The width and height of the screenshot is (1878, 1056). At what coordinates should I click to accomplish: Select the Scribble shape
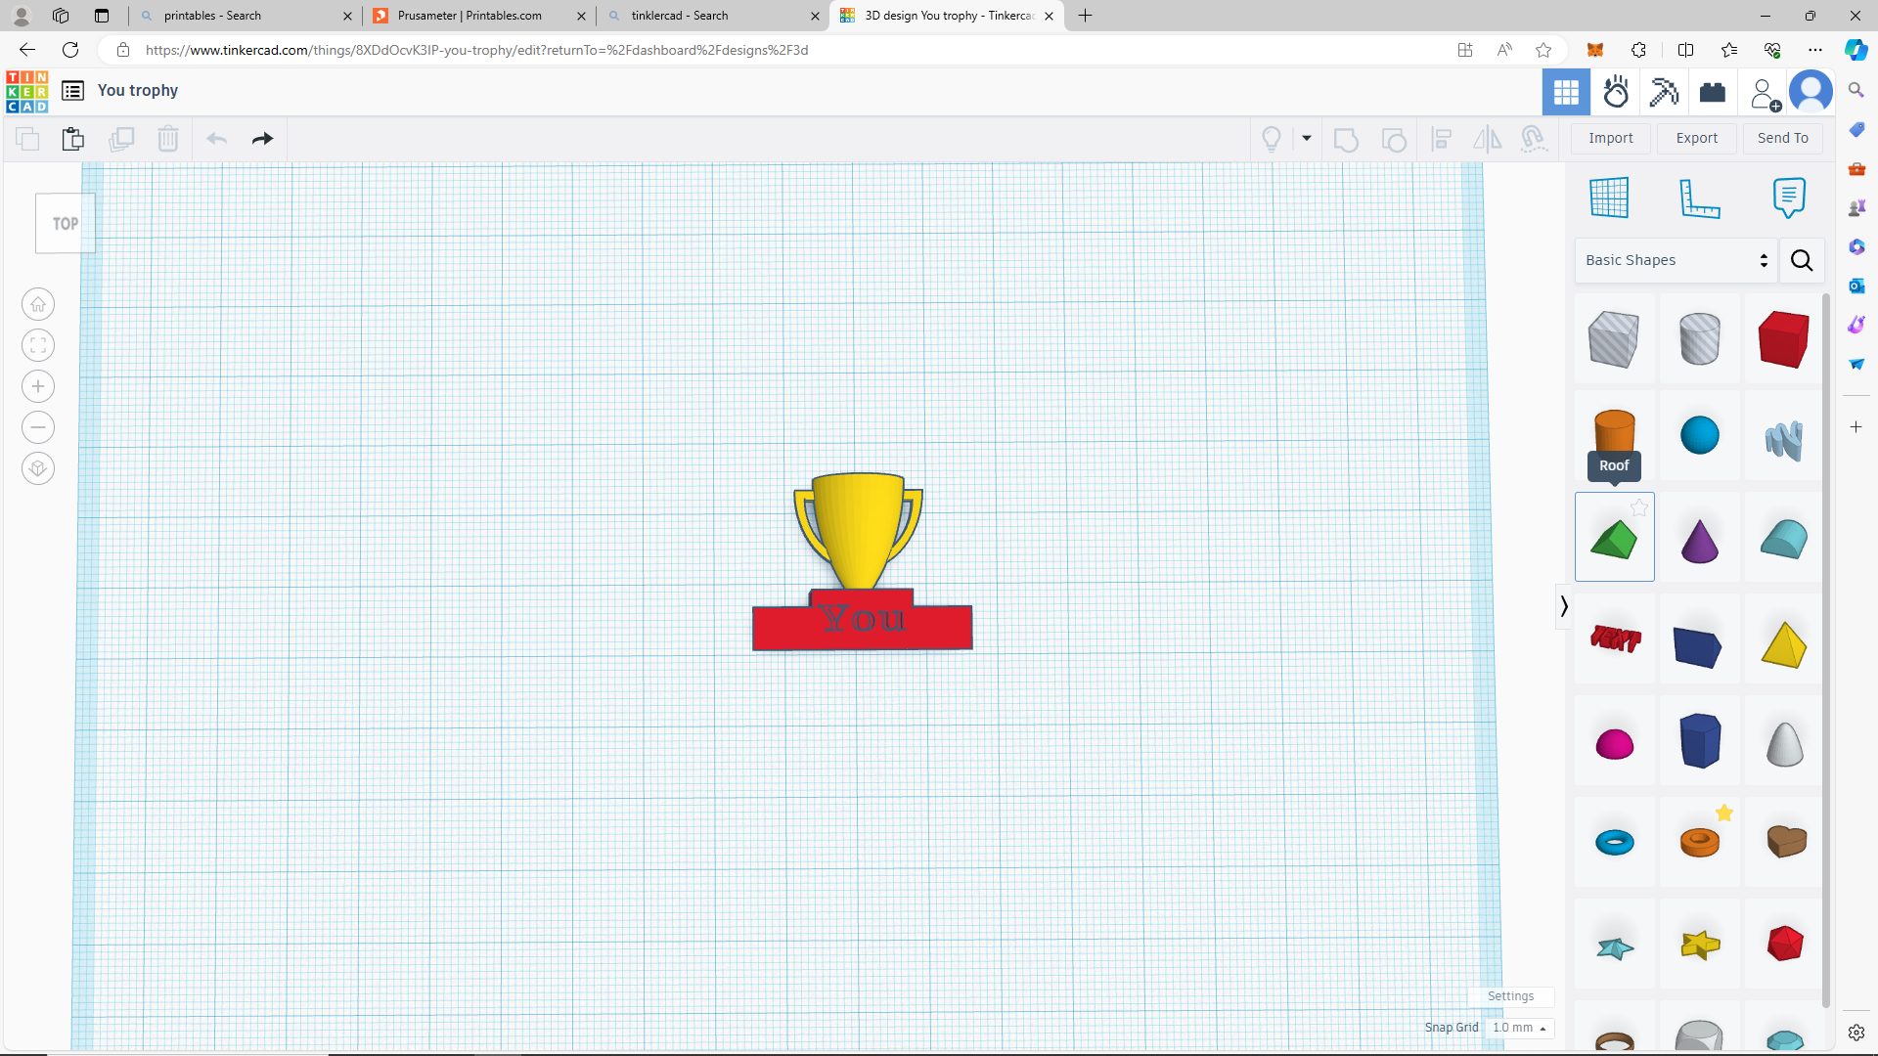tap(1783, 440)
